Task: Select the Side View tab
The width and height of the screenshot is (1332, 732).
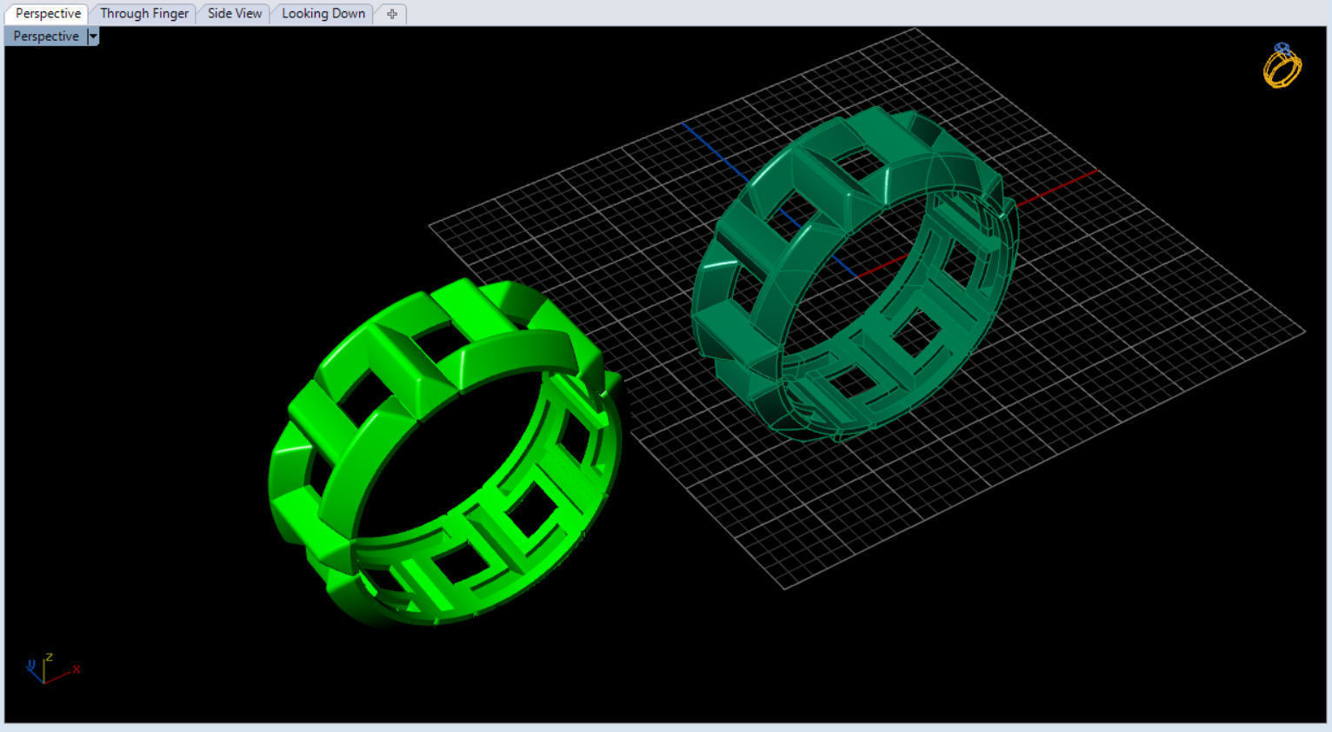Action: click(235, 14)
